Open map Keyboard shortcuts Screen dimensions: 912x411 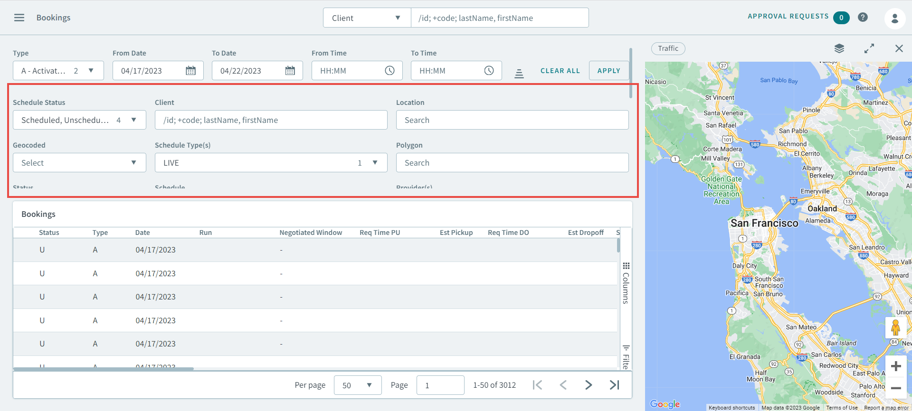pyautogui.click(x=731, y=408)
